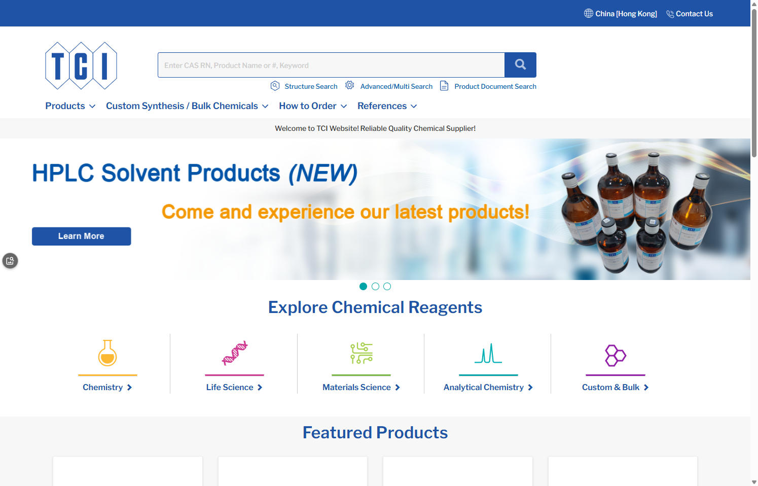
Task: Click the HPLC Solvent Products banner heading
Action: click(195, 173)
